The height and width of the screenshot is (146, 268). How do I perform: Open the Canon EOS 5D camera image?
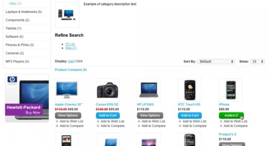point(108,90)
